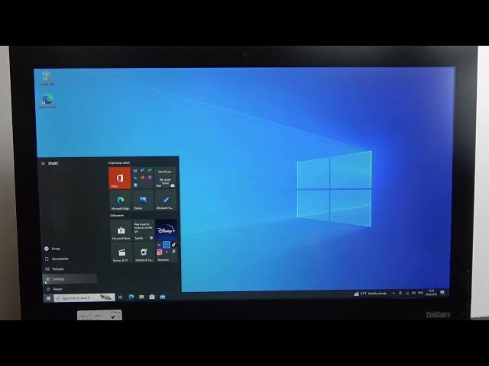Viewport: 489px width, 366px height.
Task: Expand the Start menu hamburger button
Action: pyautogui.click(x=43, y=163)
